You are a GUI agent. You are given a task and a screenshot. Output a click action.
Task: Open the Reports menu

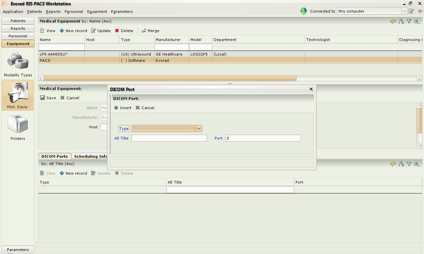tap(53, 12)
